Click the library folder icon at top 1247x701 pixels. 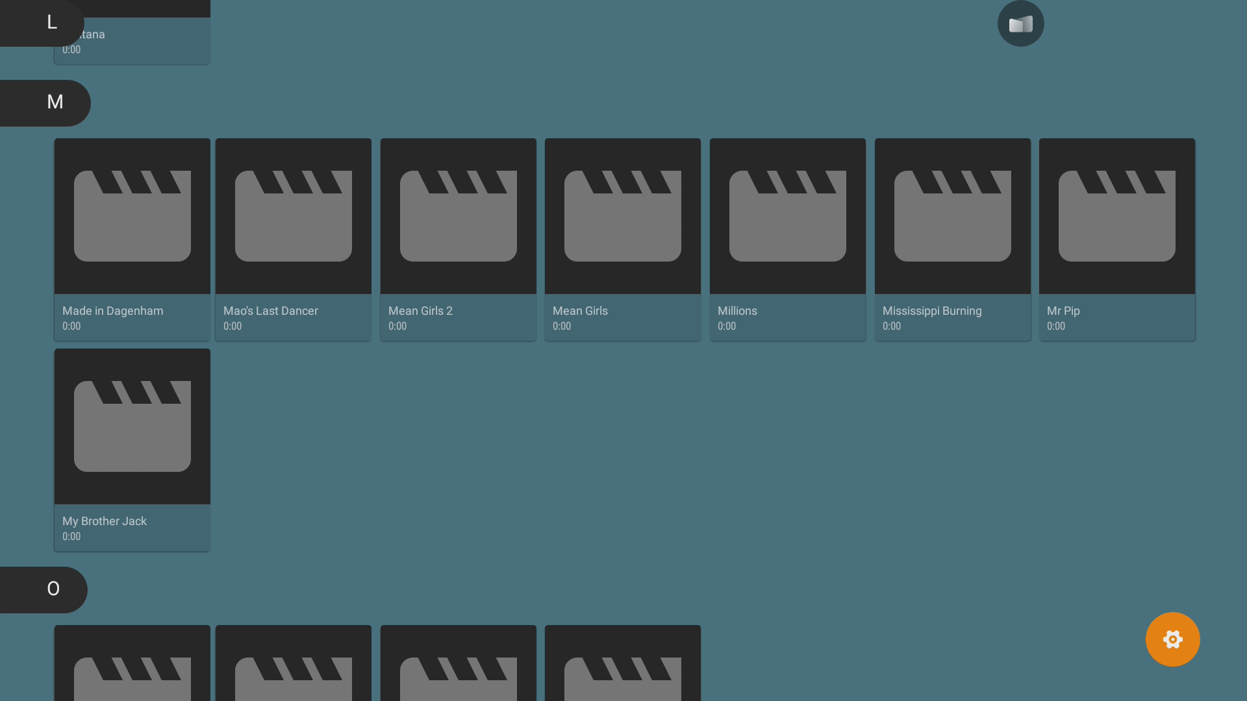(x=1020, y=24)
